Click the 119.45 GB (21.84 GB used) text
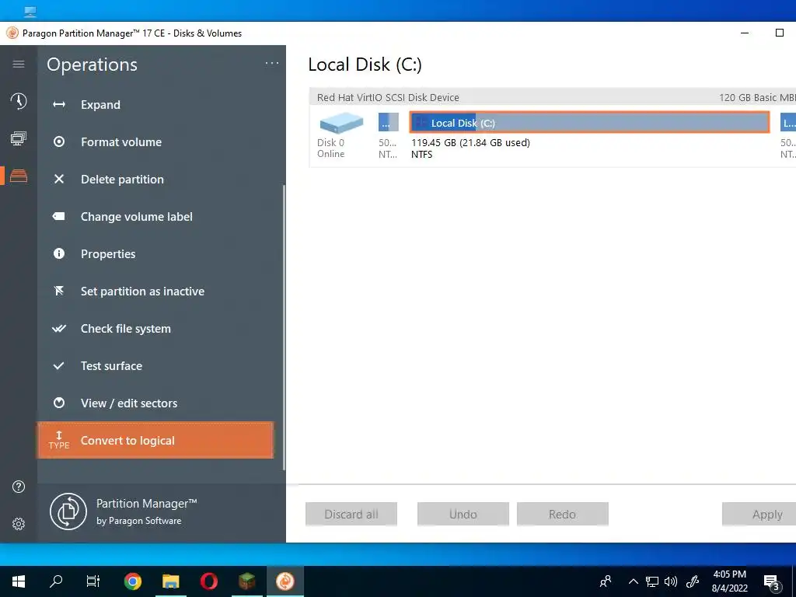This screenshot has height=597, width=796. tap(470, 143)
